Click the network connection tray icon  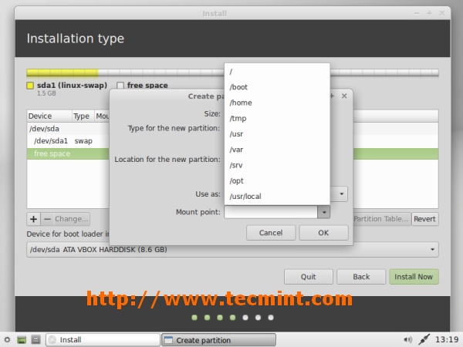click(424, 339)
